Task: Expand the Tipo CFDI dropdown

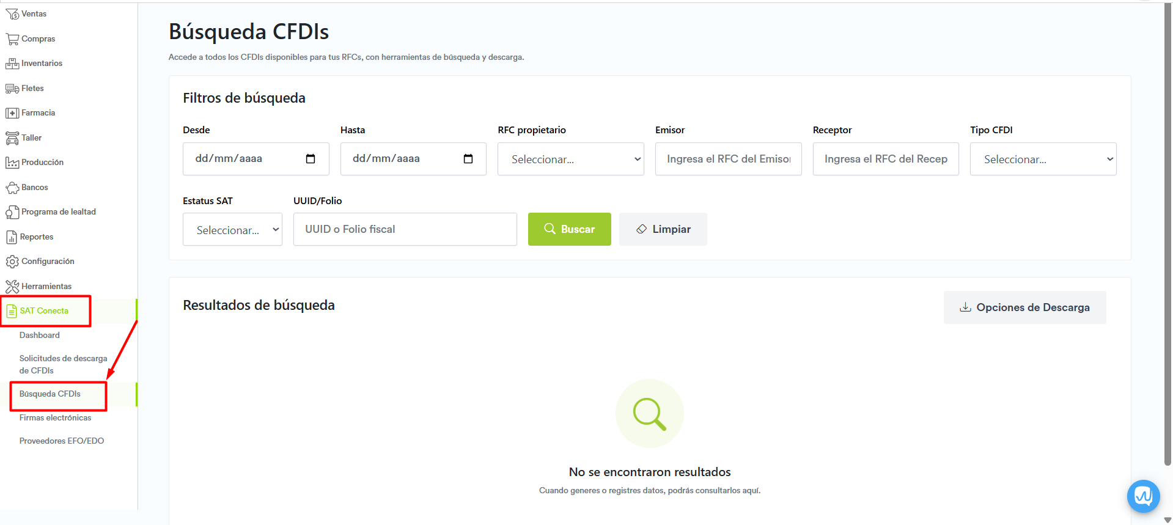Action: pos(1043,159)
